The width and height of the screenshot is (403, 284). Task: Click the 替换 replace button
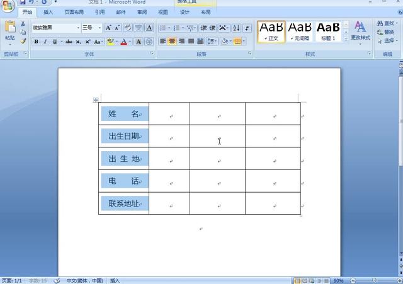[x=385, y=32]
